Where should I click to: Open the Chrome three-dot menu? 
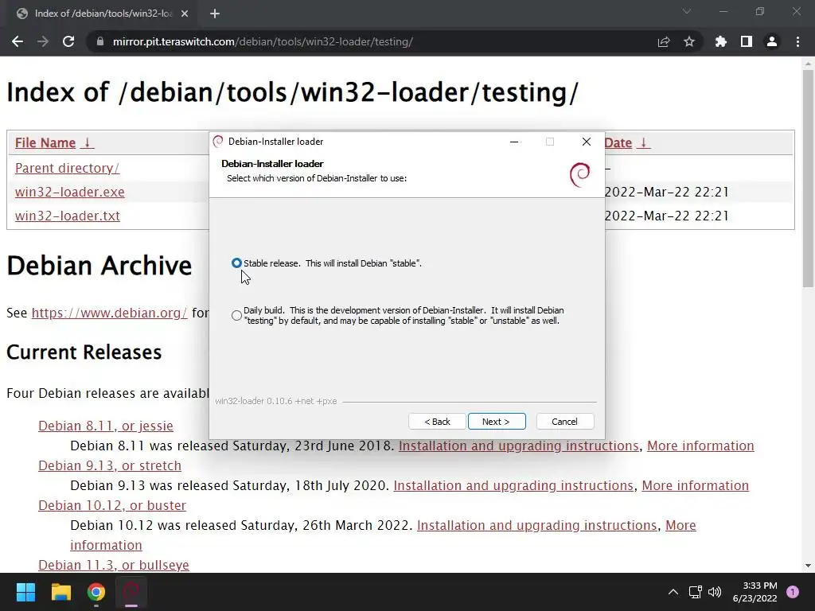[x=797, y=41]
